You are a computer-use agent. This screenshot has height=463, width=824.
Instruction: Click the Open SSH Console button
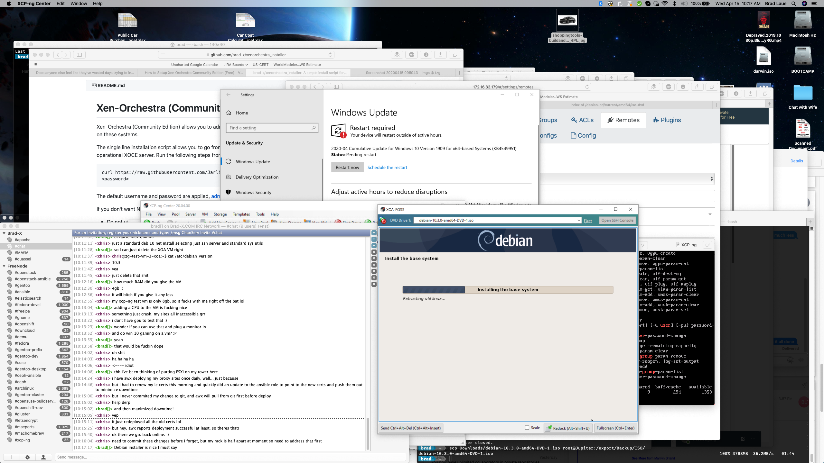[x=617, y=220]
